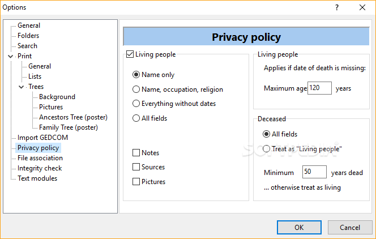Select All fields under Living people
Screen dimensions: 376x239
coord(136,118)
